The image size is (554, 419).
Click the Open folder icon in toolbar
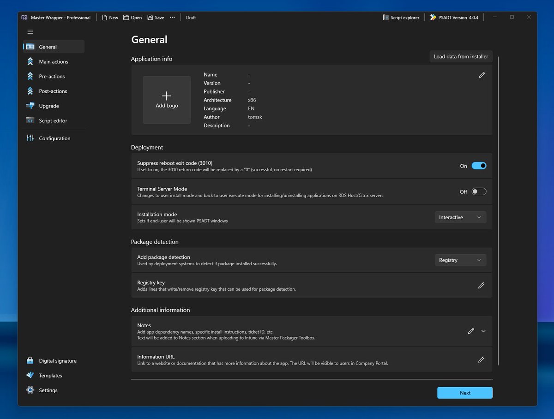coord(126,18)
